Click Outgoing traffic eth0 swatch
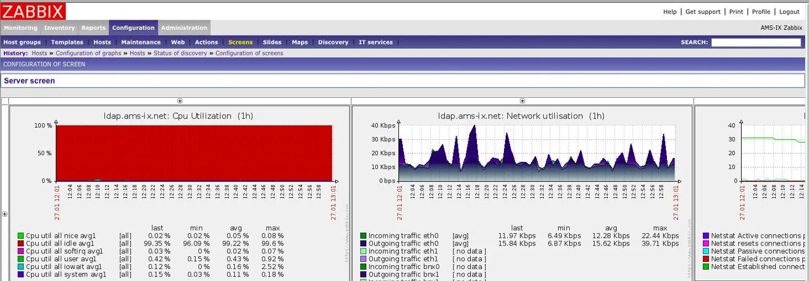Viewport: 809px width, 281px height. [363, 244]
